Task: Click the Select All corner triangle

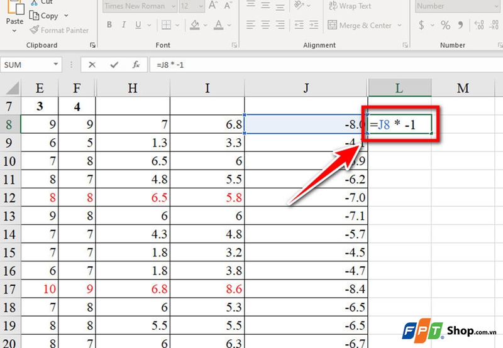Action: point(12,88)
